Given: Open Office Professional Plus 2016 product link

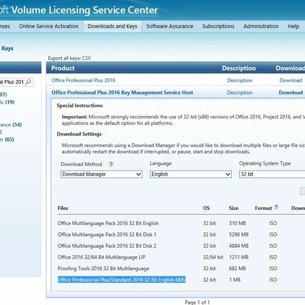Looking at the screenshot, I should coord(84,81).
